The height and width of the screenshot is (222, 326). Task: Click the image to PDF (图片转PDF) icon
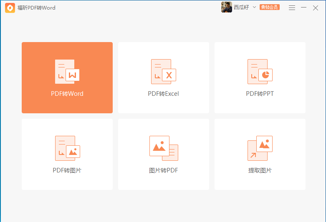click(163, 148)
